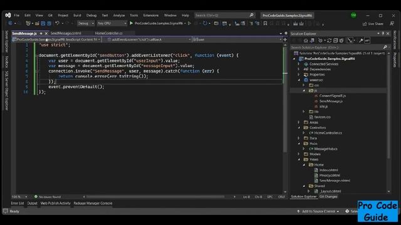Viewport: 401px width, 225px height.
Task: Expand the Connected Services node
Action: pyautogui.click(x=299, y=64)
